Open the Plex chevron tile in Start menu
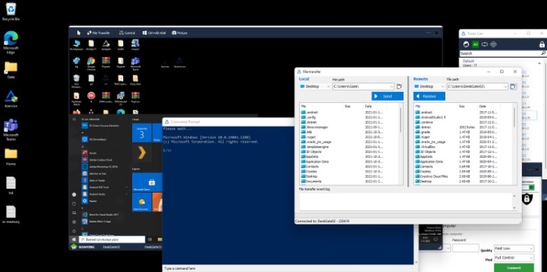Image resolution: width=547 pixels, height=272 pixels. pyautogui.click(x=142, y=153)
